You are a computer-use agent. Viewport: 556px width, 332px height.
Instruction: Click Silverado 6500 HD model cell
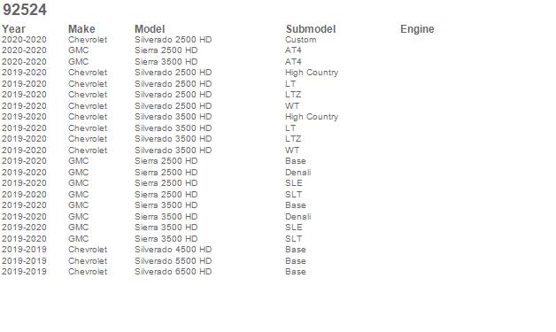(173, 272)
